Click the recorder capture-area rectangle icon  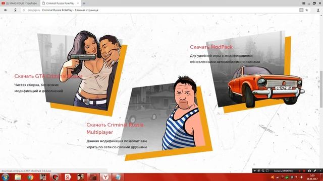click(267, 171)
